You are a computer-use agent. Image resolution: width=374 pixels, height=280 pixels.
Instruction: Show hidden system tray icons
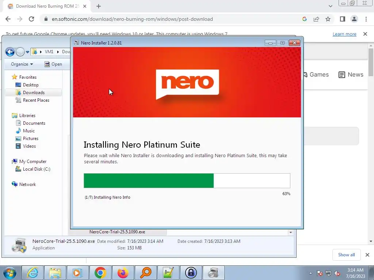click(x=310, y=273)
